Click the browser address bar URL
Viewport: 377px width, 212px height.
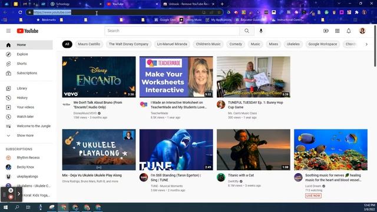(x=52, y=12)
